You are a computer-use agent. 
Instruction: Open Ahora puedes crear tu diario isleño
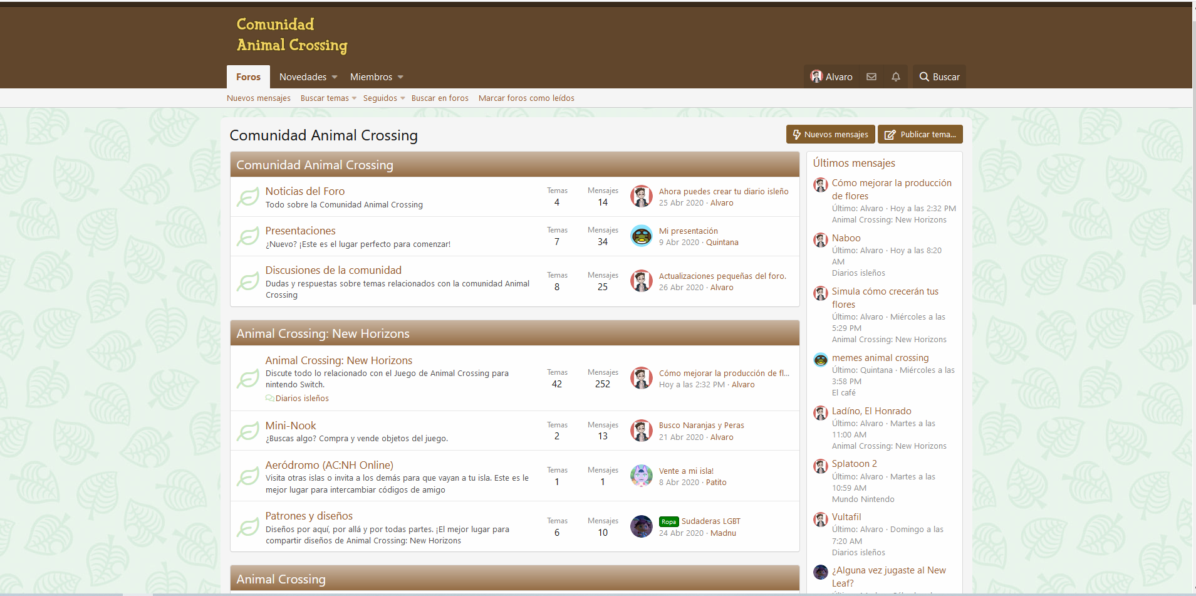[724, 192]
